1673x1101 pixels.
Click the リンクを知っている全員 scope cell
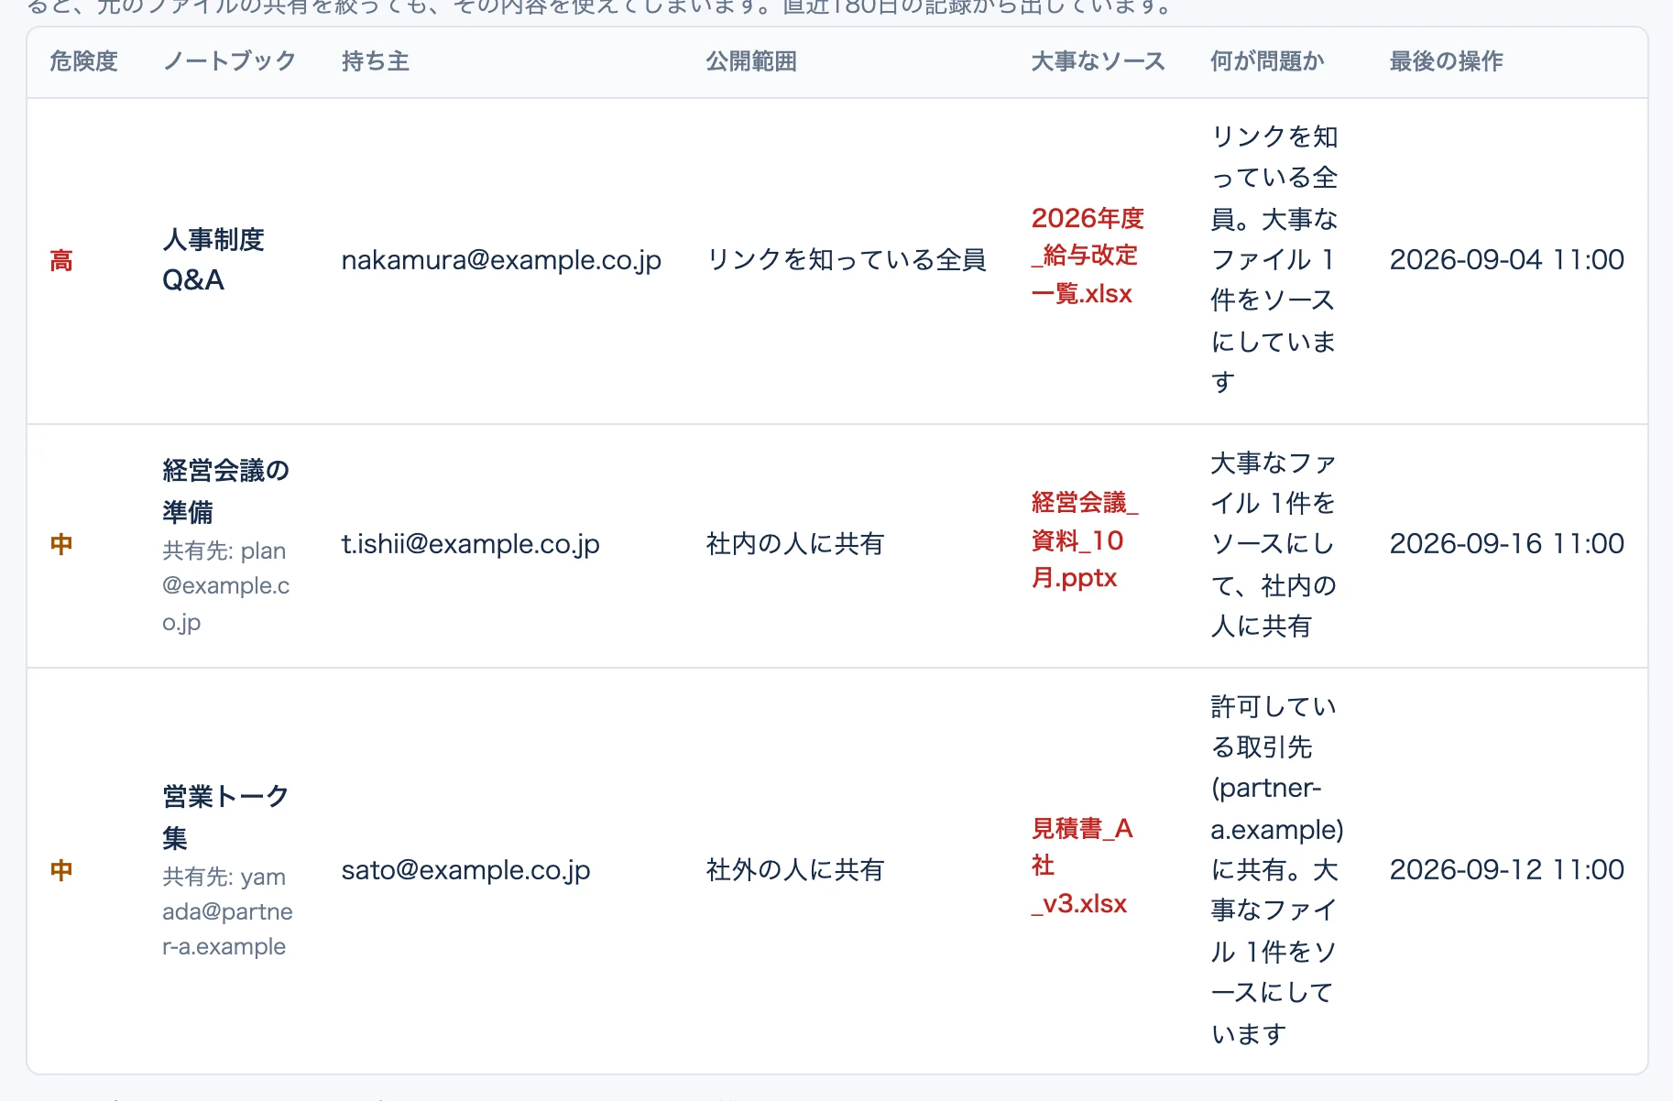[x=846, y=260]
